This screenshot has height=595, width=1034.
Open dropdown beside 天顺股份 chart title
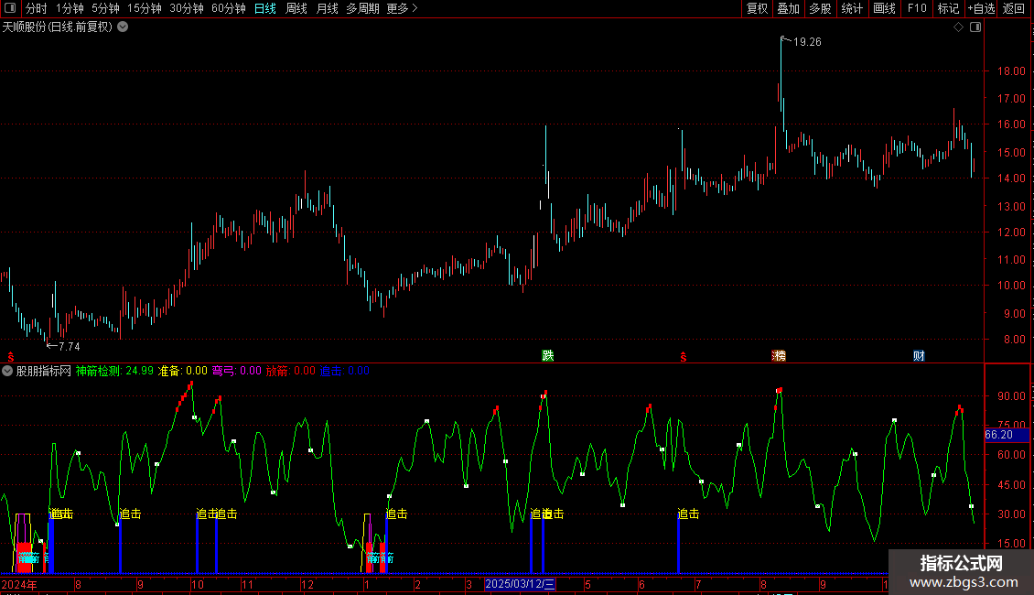[x=123, y=27]
